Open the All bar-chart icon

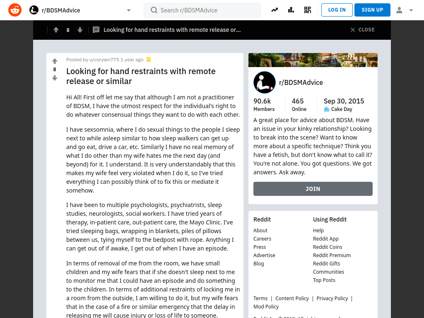coord(291,10)
